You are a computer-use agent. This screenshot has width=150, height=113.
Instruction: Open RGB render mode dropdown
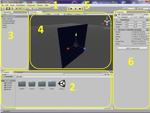pos(51,14)
